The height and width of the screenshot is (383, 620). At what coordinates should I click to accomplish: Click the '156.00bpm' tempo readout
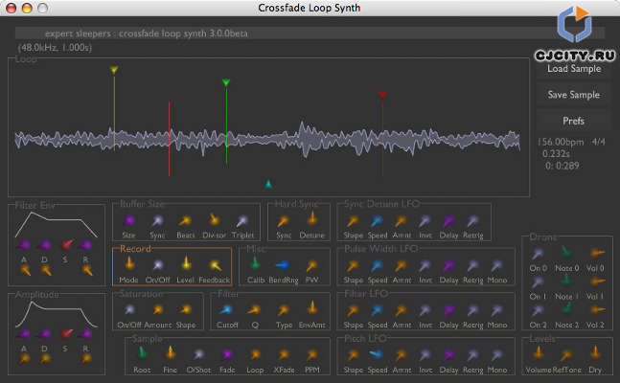(561, 142)
